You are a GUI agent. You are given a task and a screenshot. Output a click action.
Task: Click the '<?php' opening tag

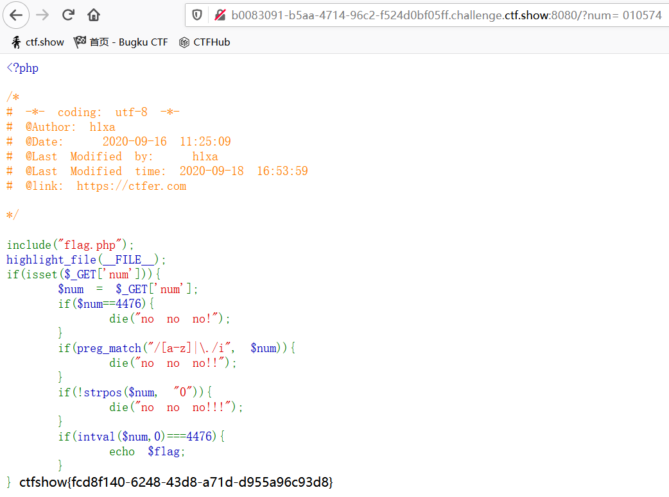pos(22,68)
